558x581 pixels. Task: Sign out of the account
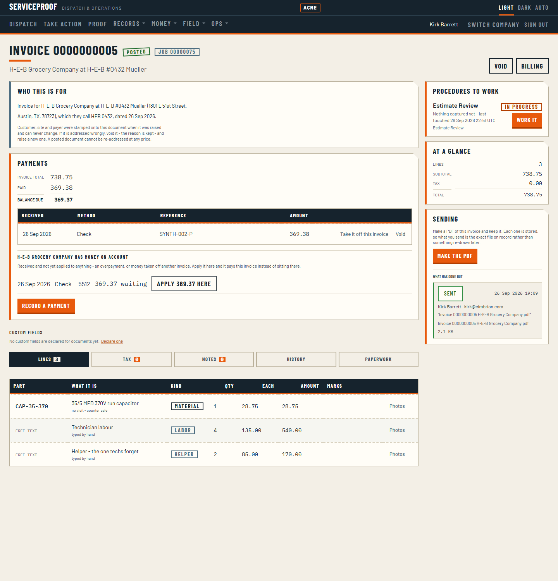coord(536,25)
